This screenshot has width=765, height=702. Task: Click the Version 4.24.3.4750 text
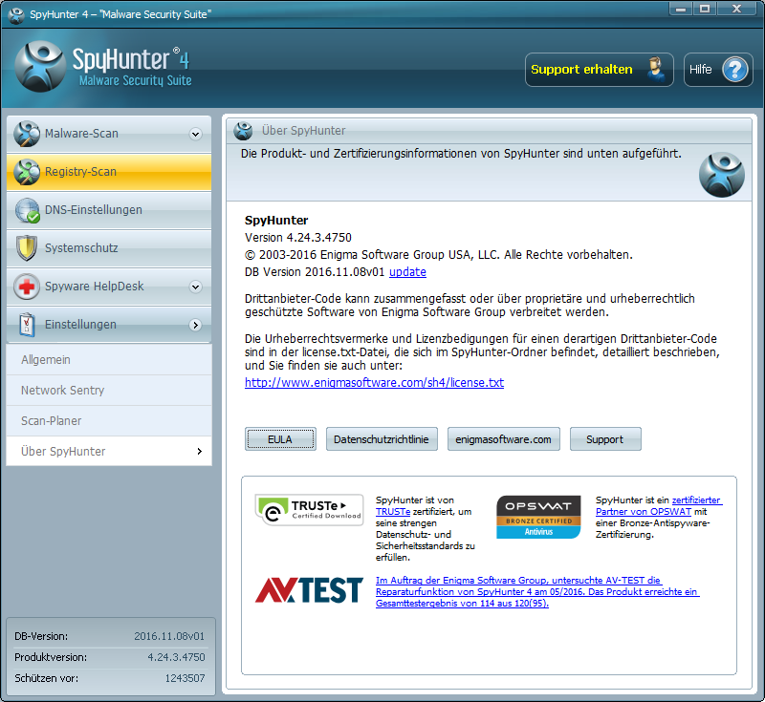[x=298, y=238]
